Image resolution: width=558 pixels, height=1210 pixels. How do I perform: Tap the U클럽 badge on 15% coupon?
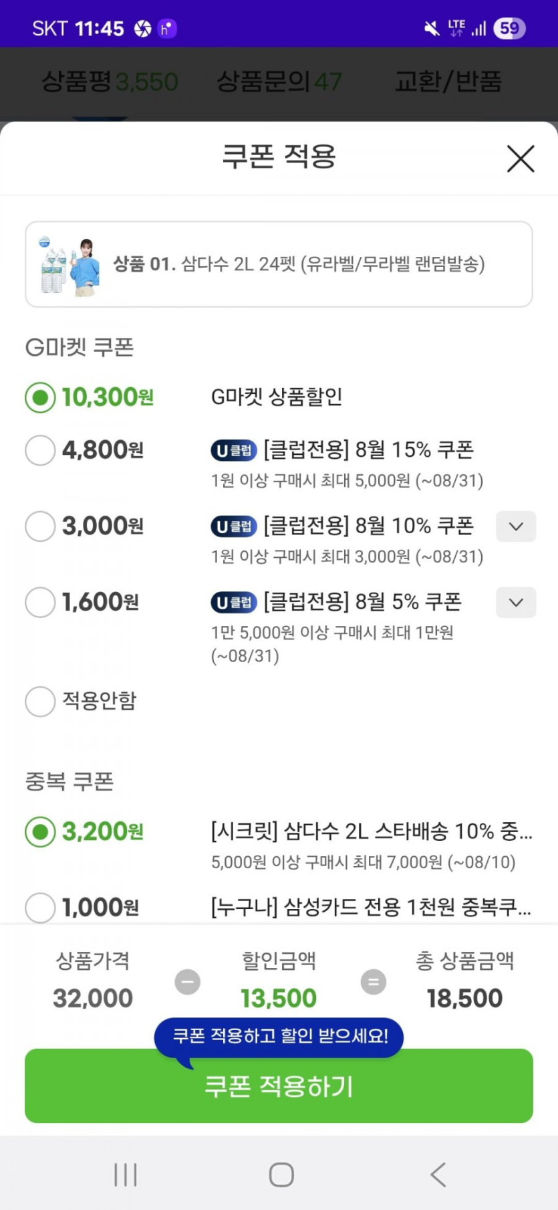[234, 451]
